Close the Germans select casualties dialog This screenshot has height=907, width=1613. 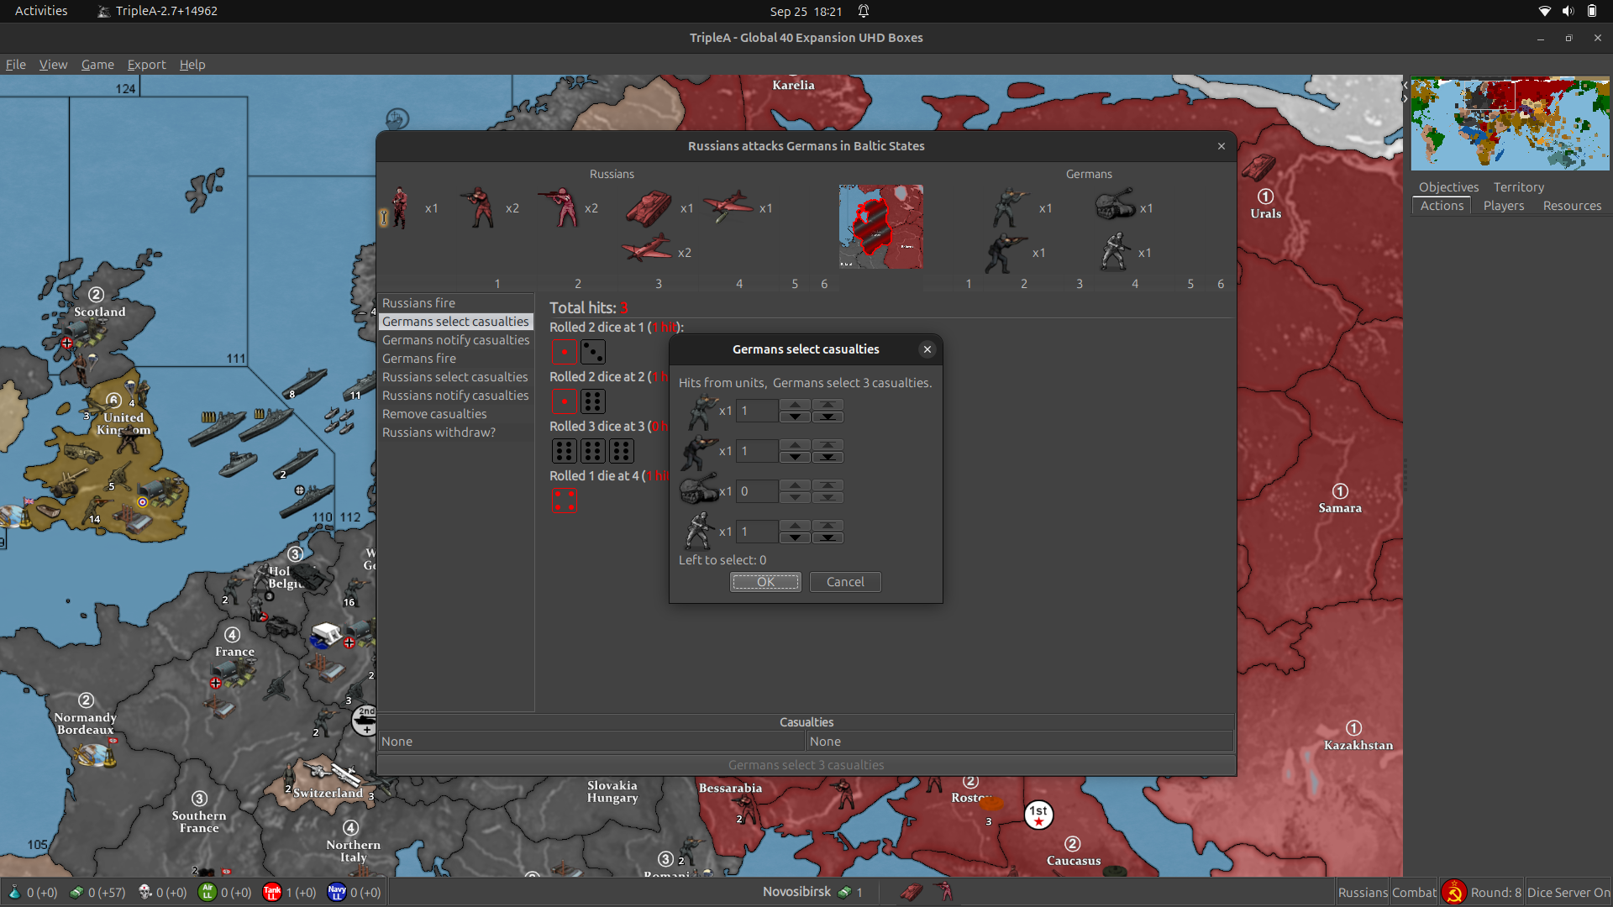coord(927,349)
